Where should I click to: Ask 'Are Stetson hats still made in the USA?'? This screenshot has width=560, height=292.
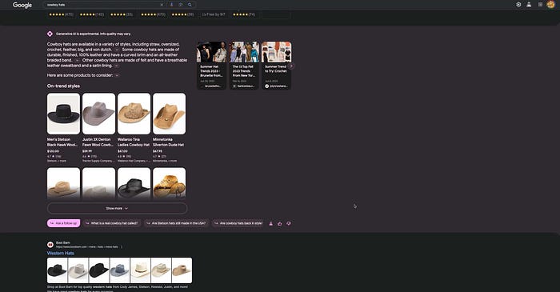click(177, 223)
